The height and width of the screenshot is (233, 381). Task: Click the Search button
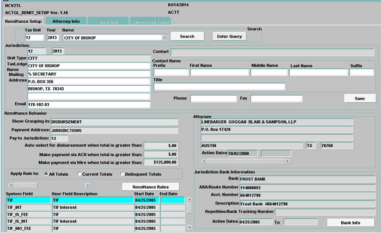(187, 36)
